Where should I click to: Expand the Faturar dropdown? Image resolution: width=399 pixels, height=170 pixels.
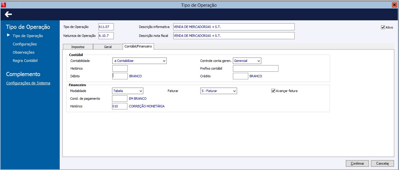click(219, 91)
